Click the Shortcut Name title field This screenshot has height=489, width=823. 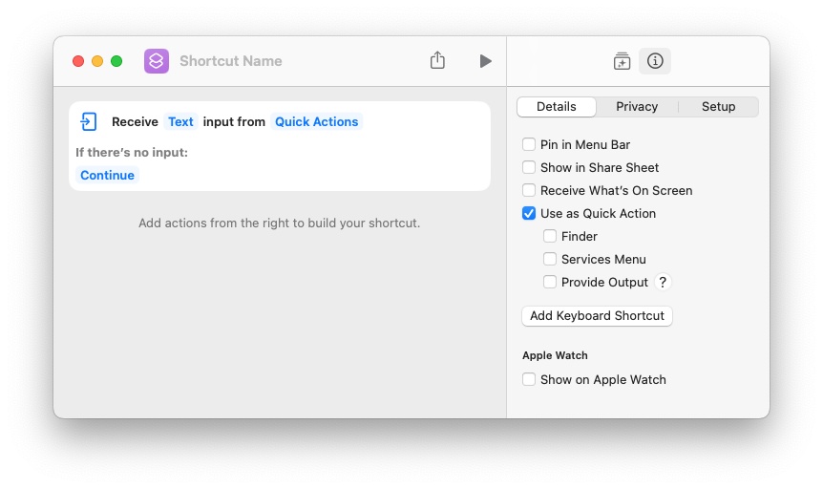click(x=231, y=61)
